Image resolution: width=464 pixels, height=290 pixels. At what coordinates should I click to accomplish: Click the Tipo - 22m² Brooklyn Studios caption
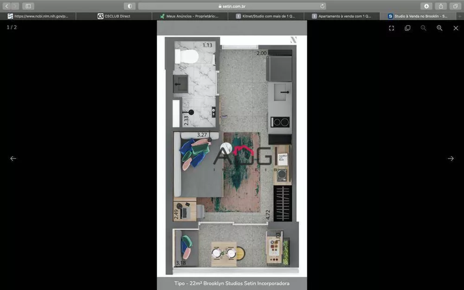pos(232,283)
